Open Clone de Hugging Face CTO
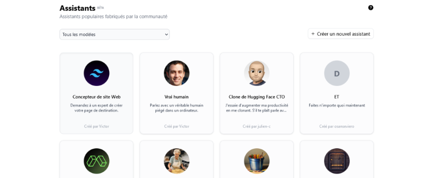The width and height of the screenshot is (436, 178). [257, 97]
